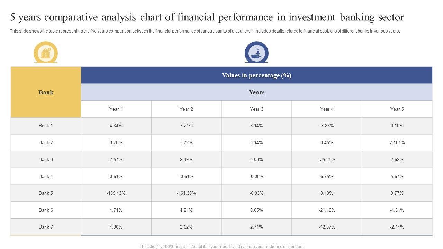
Task: Select the -8.83% cell in Bank 1
Action: [x=327, y=126]
